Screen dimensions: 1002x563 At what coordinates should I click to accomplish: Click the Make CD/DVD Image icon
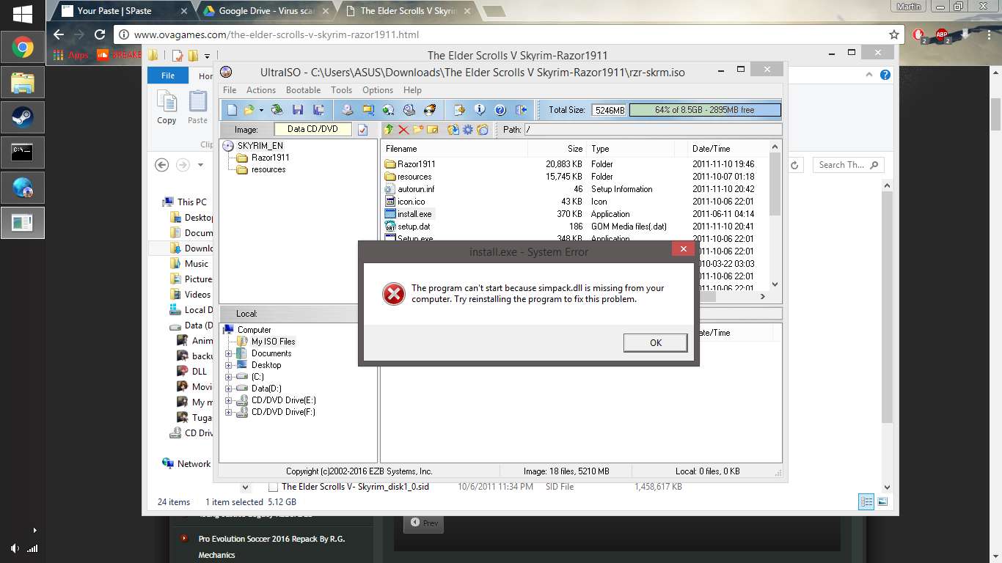348,110
